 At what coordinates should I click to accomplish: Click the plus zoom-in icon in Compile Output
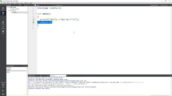pos(67,76)
